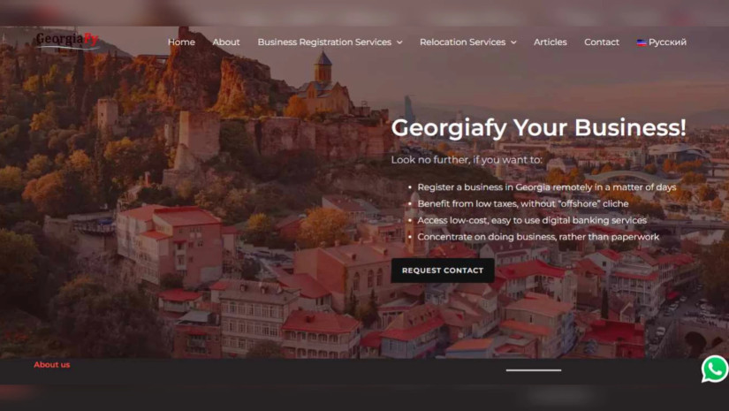Click the low taxes benefit bullet
The width and height of the screenshot is (729, 411).
click(x=523, y=203)
